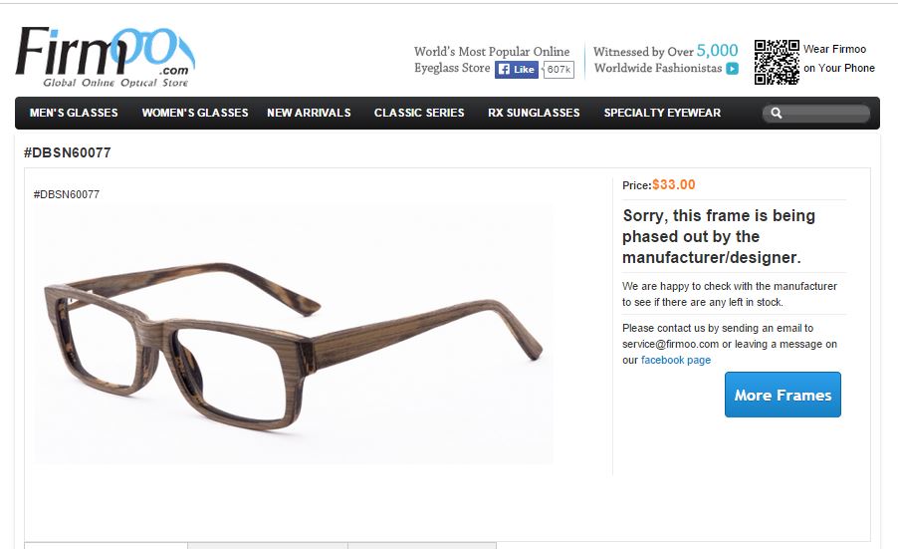Click into the search input field
Image resolution: width=898 pixels, height=549 pixels.
tap(824, 113)
